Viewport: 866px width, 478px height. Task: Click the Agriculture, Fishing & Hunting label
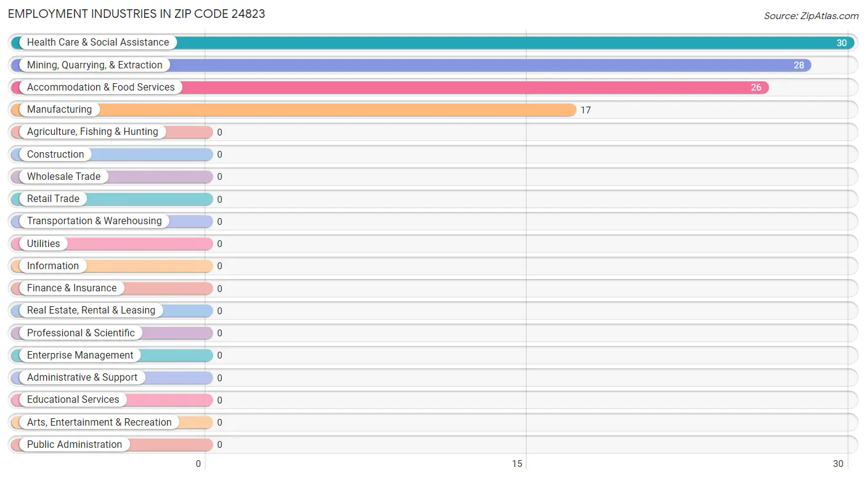click(x=92, y=131)
